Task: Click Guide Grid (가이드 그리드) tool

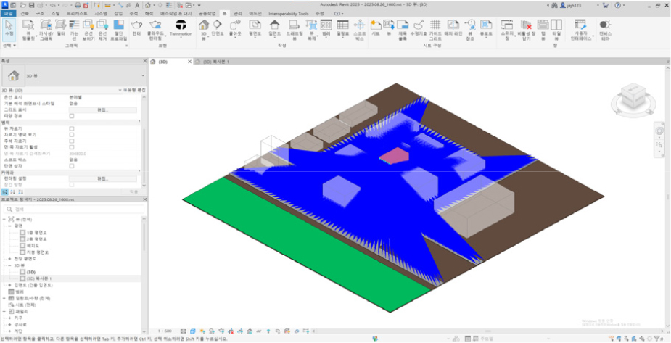Action: point(435,30)
